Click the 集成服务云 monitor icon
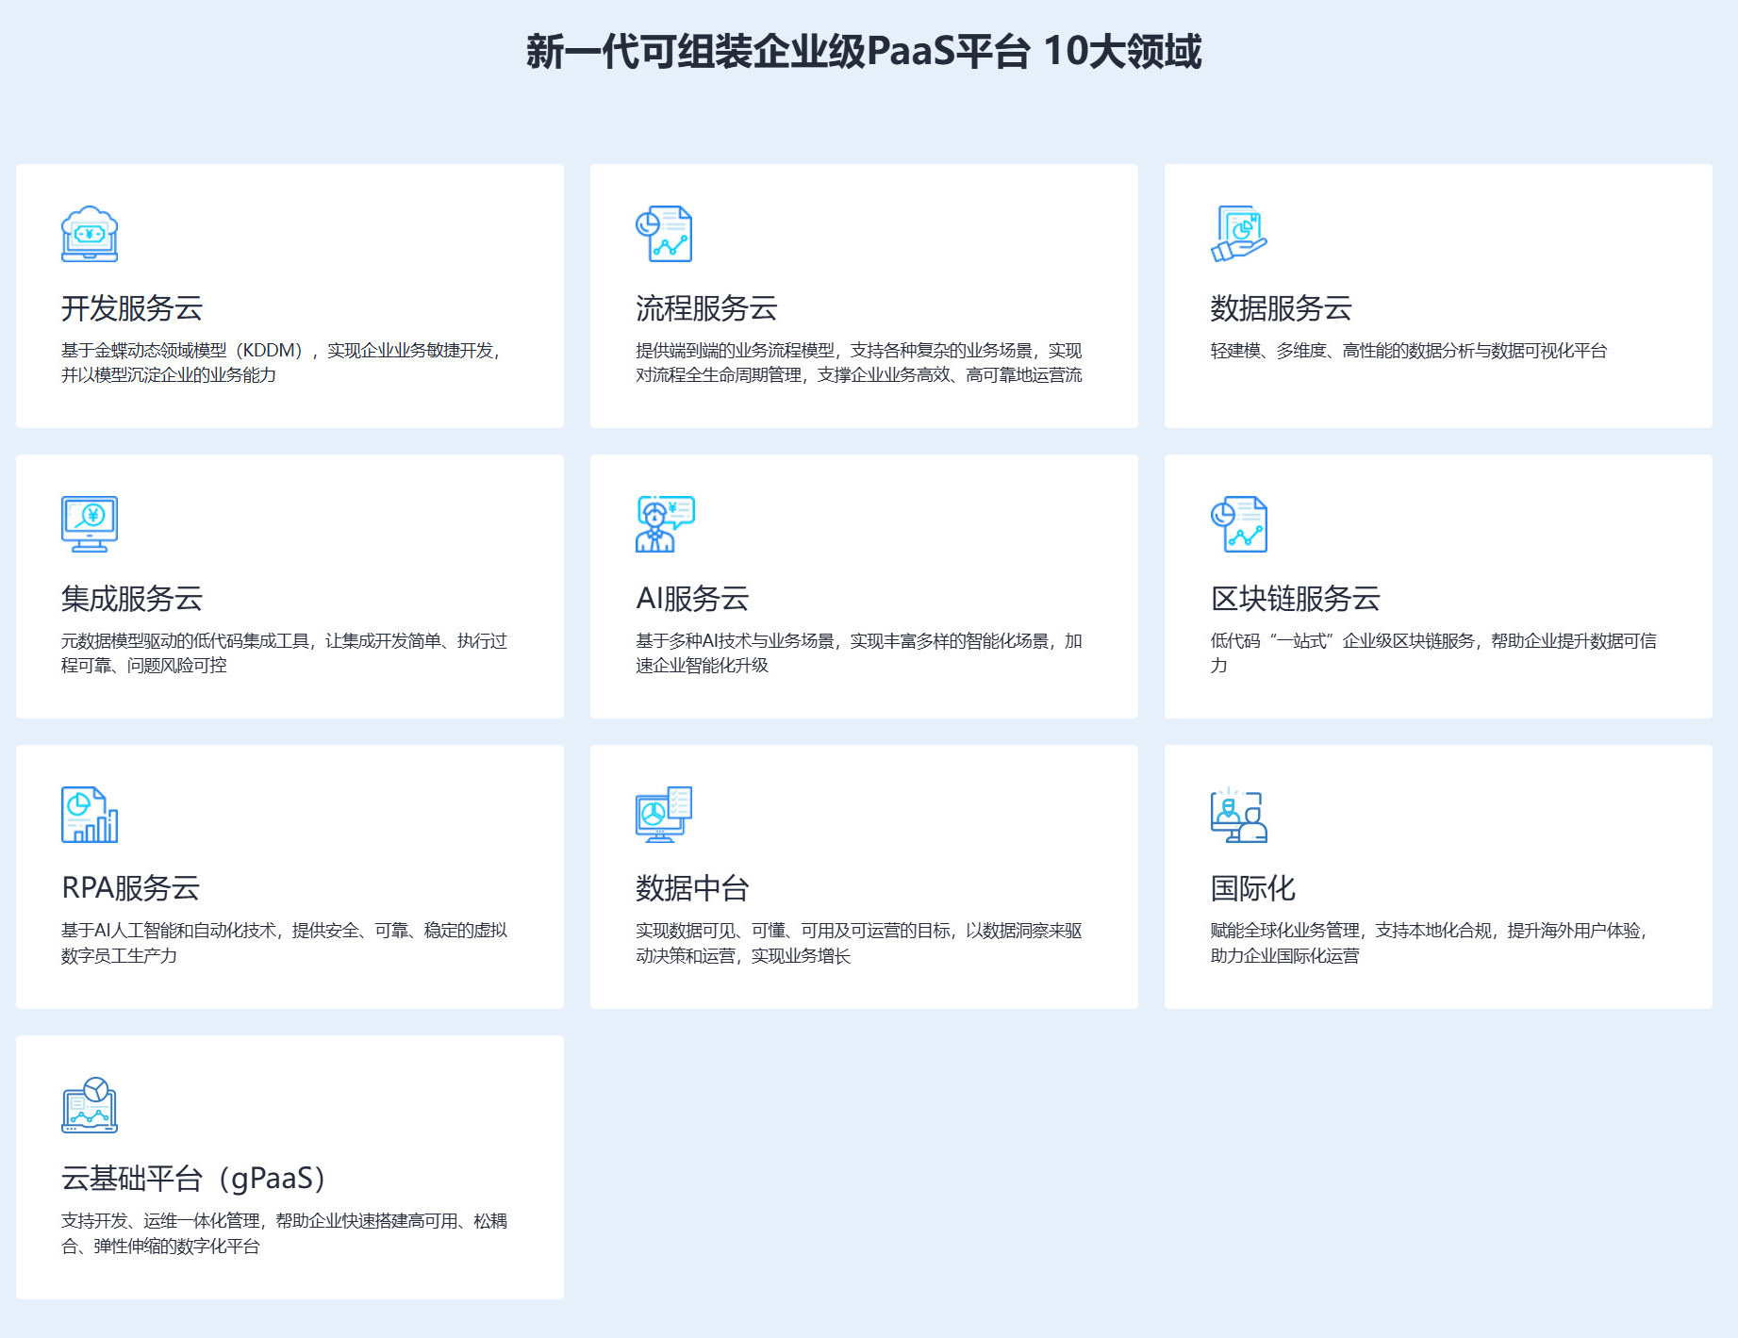The height and width of the screenshot is (1338, 1738). pyautogui.click(x=90, y=523)
